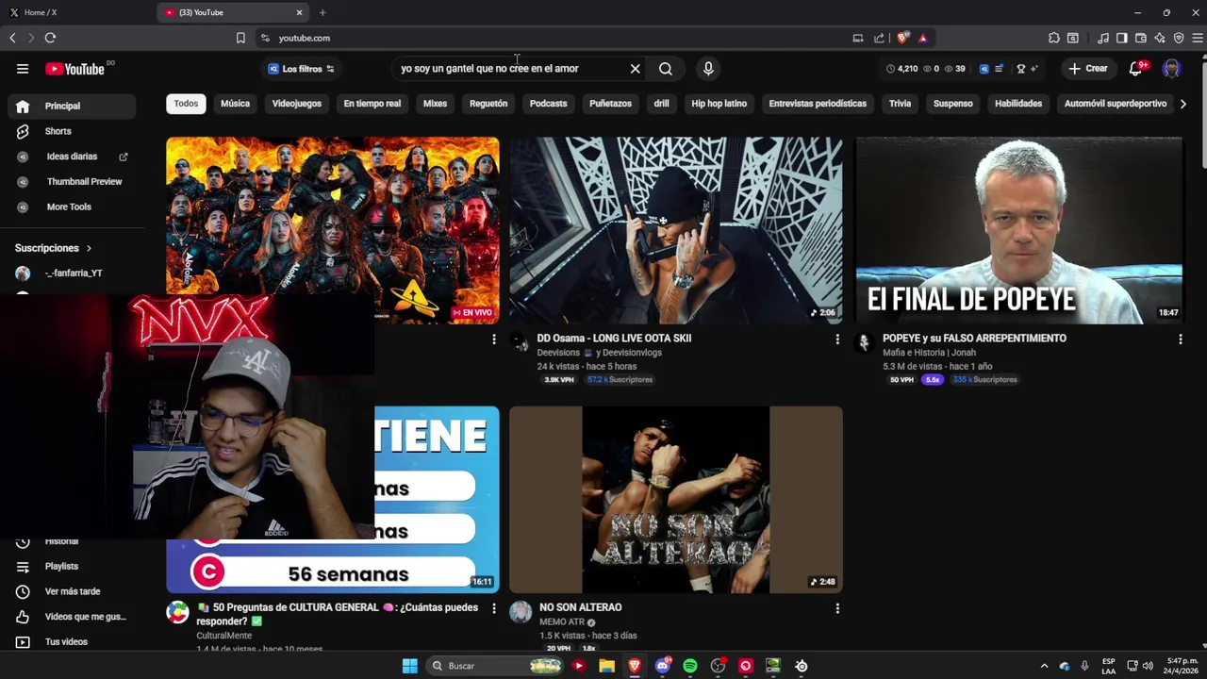Select the Trivia filter chip
Screen dimensions: 1207x679
pyautogui.click(x=900, y=104)
